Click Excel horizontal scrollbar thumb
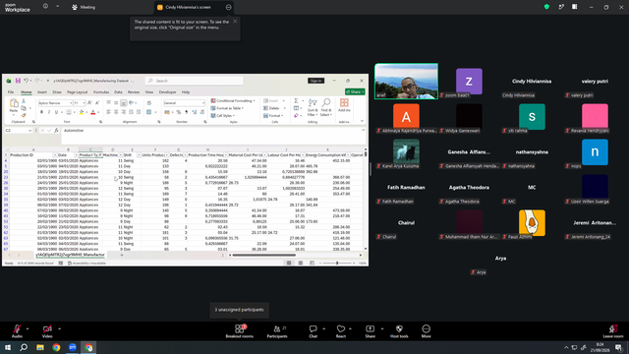This screenshot has width=629, height=354. pyautogui.click(x=264, y=255)
